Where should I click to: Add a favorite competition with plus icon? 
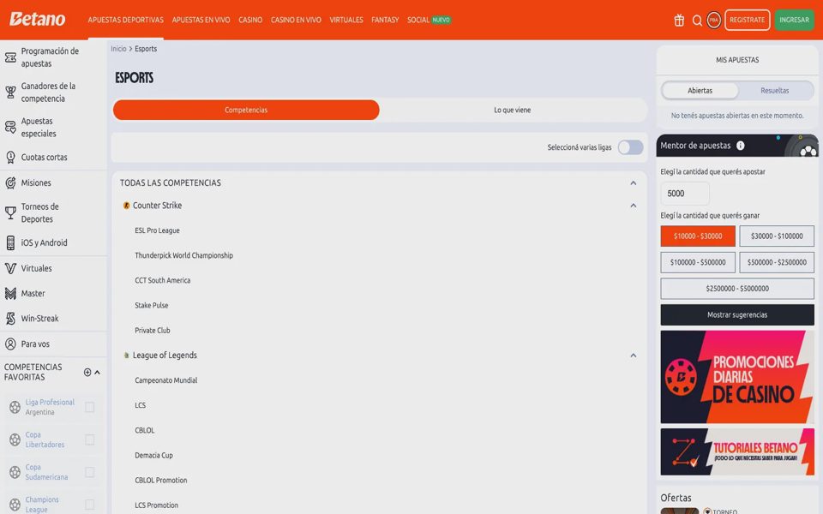tap(87, 373)
